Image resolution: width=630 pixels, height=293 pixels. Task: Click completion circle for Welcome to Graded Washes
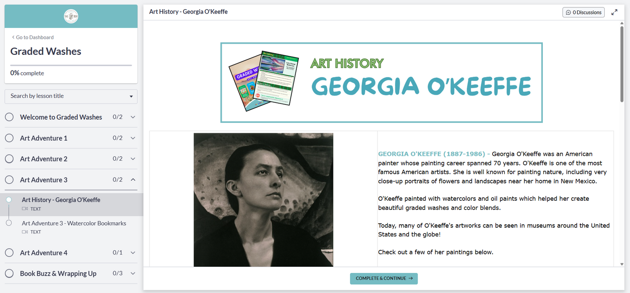pos(9,117)
